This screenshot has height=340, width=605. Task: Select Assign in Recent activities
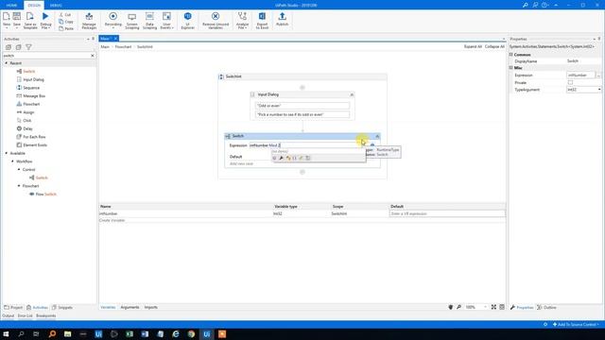28,112
